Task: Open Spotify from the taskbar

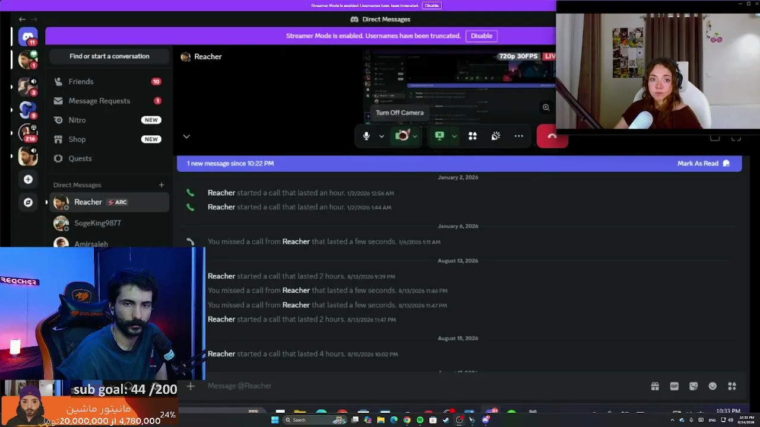Action: click(420, 420)
